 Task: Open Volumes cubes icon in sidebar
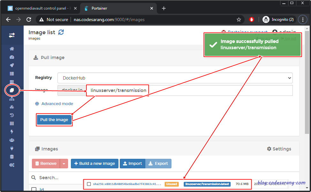pyautogui.click(x=12, y=107)
